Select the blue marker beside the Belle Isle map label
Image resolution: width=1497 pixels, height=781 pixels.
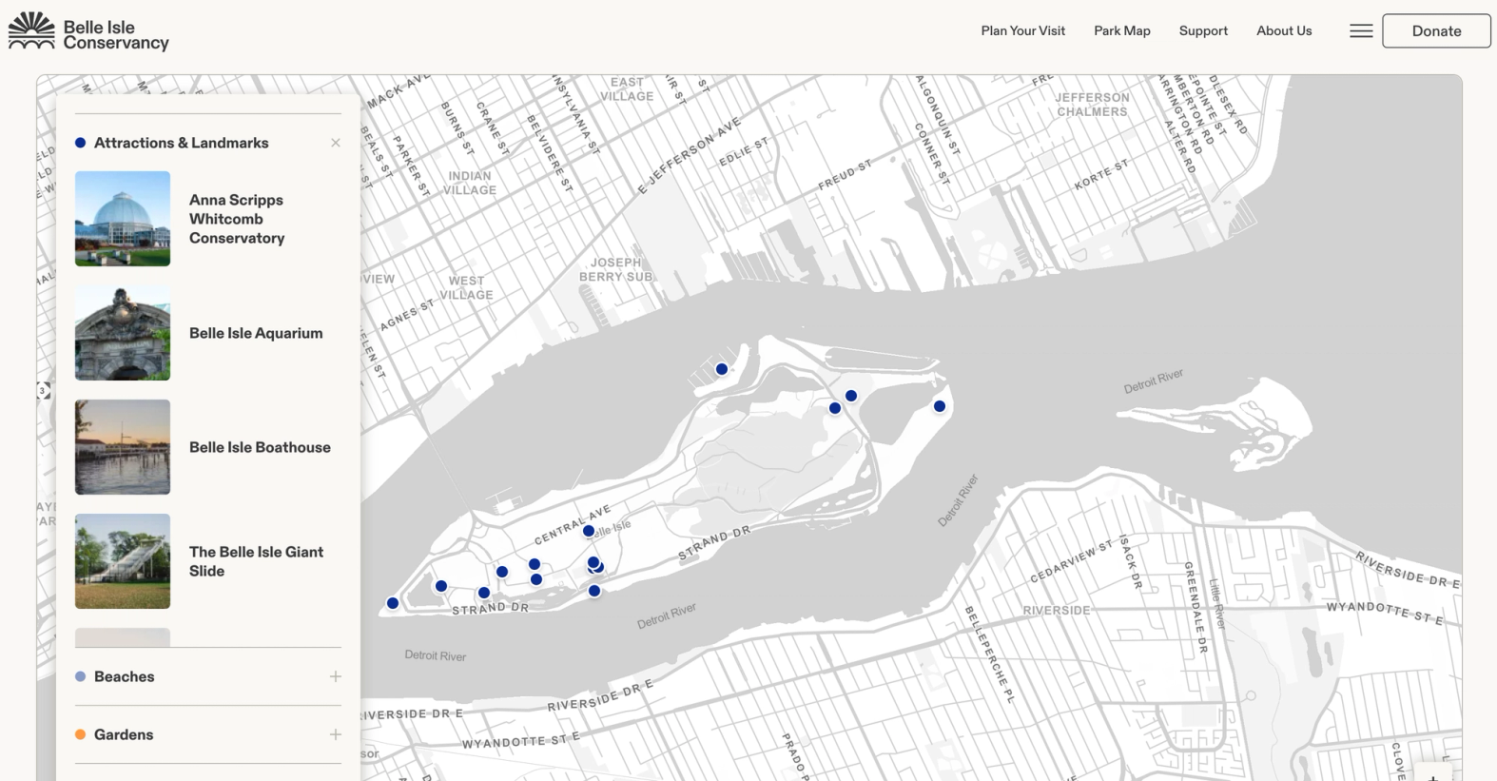pyautogui.click(x=589, y=531)
